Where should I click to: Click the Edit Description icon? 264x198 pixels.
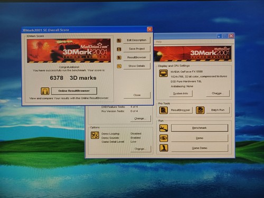[x=119, y=41]
